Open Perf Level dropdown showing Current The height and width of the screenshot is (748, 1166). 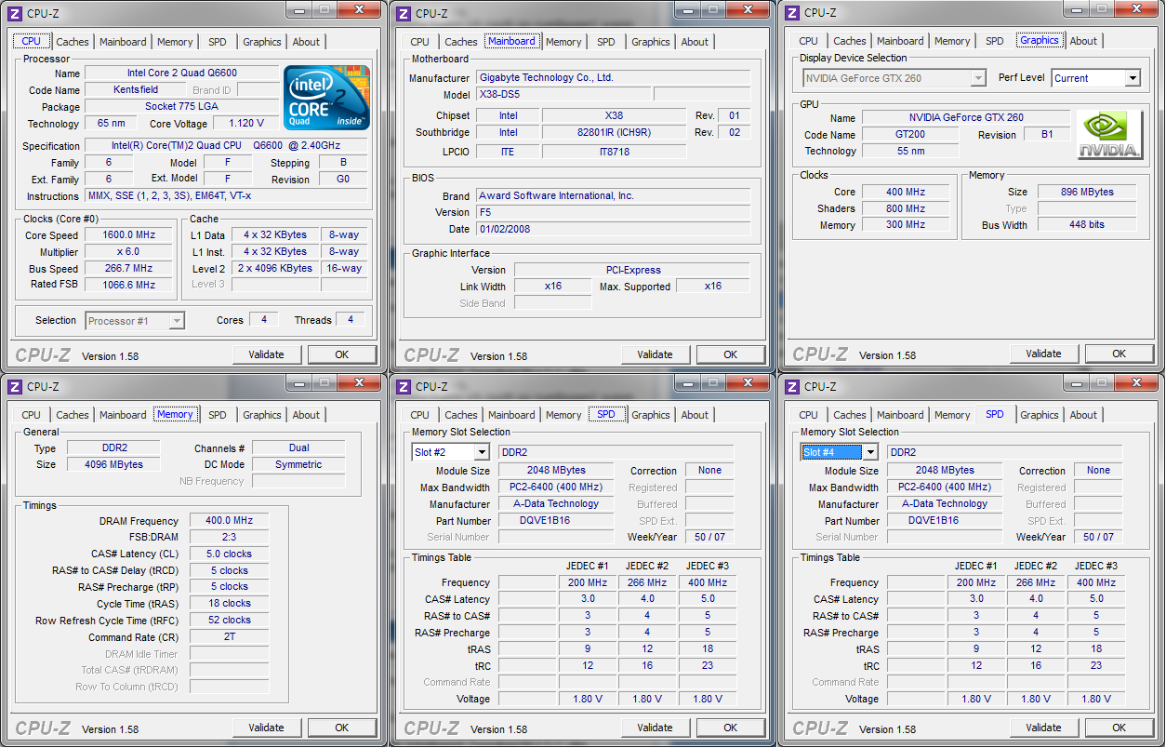(1096, 78)
